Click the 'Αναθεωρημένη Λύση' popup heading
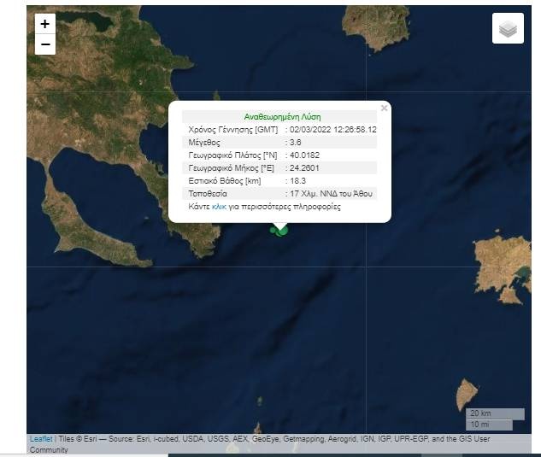Screen dimensions: 541x457 tap(282, 116)
